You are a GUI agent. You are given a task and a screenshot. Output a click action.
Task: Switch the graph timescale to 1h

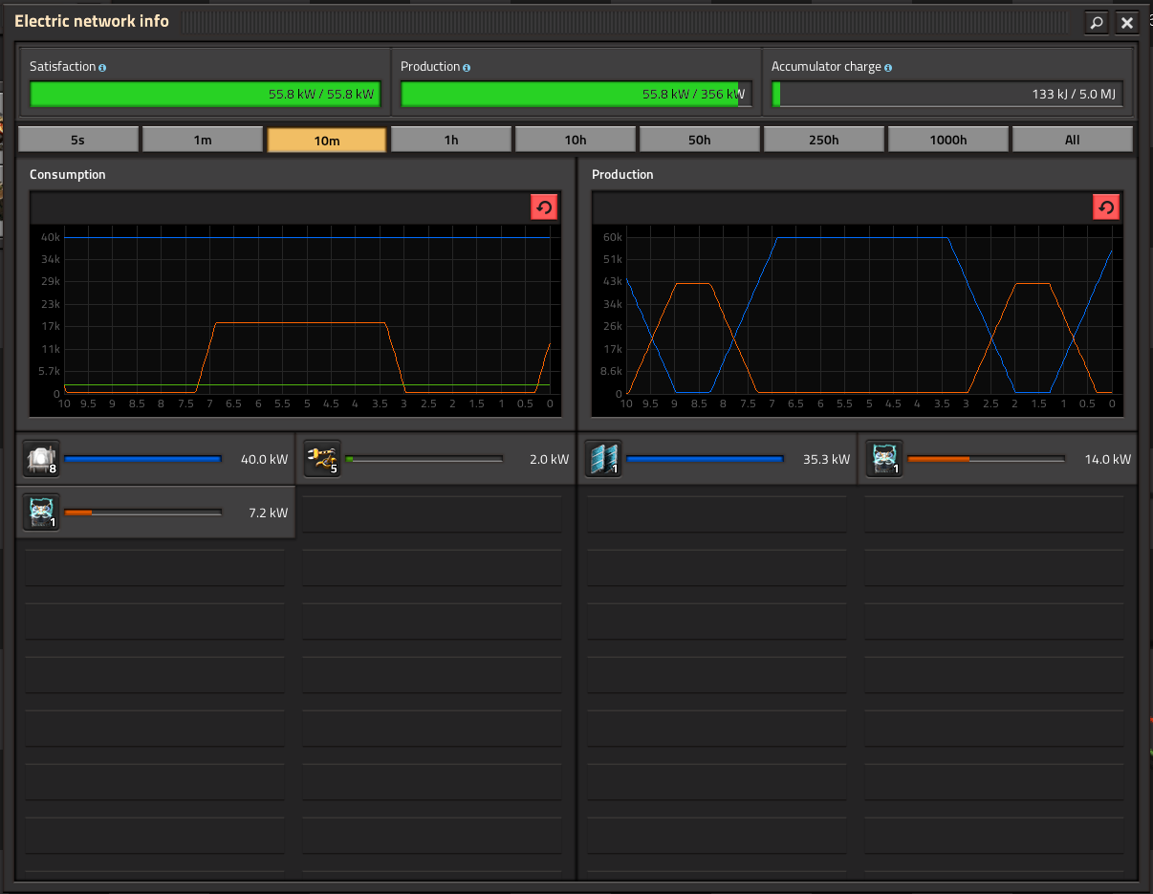(450, 140)
